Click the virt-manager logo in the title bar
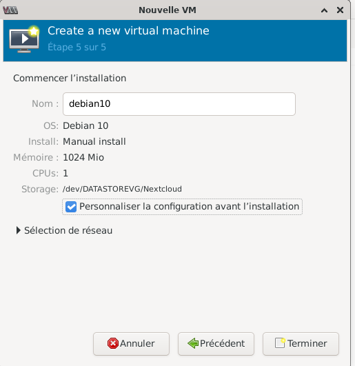355x366 pixels. pos(10,10)
